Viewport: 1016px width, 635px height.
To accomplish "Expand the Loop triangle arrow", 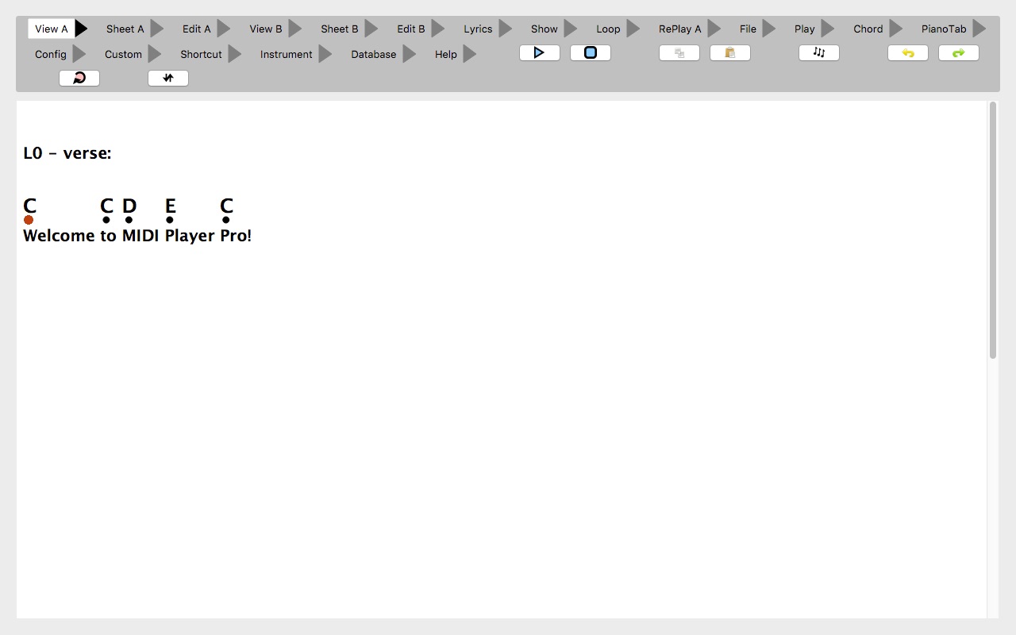I will coord(633,29).
